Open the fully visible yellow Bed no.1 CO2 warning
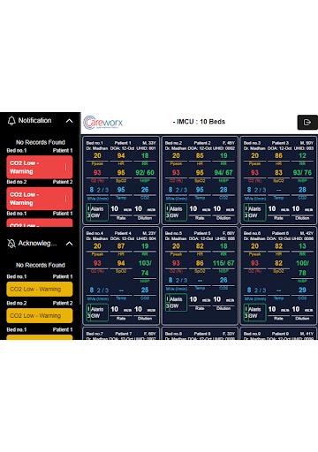Screen dimensions: 318x452 tap(40, 289)
